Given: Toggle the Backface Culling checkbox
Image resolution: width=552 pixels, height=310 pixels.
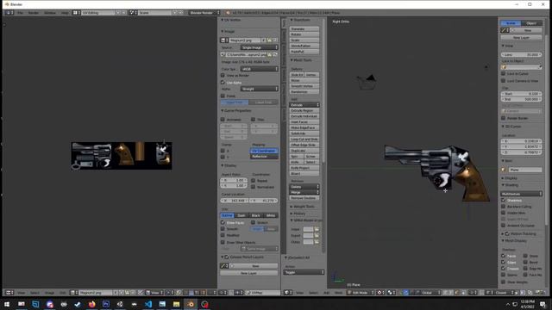Looking at the screenshot, I should (503, 207).
